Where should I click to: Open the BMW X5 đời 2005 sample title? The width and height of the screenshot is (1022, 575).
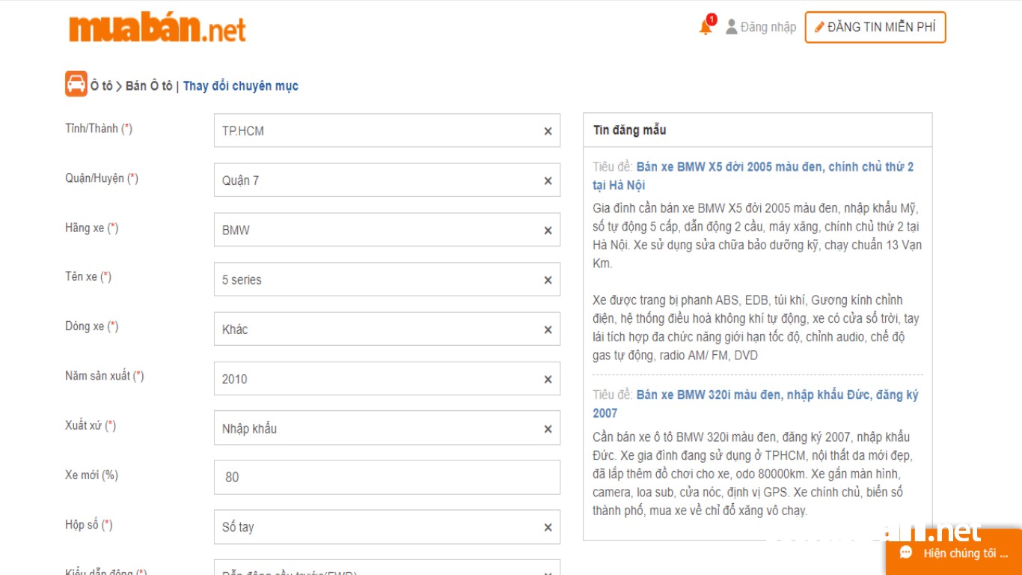click(x=753, y=176)
